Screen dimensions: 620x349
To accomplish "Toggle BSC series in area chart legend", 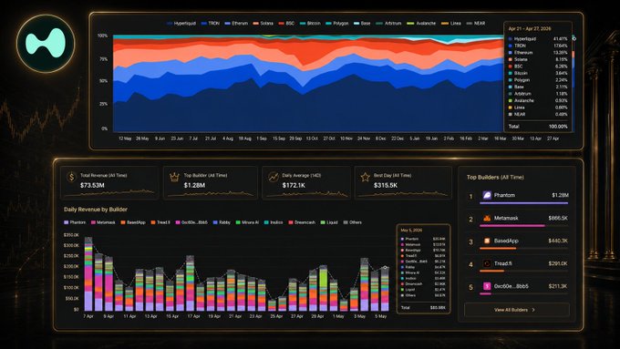I will (x=286, y=24).
